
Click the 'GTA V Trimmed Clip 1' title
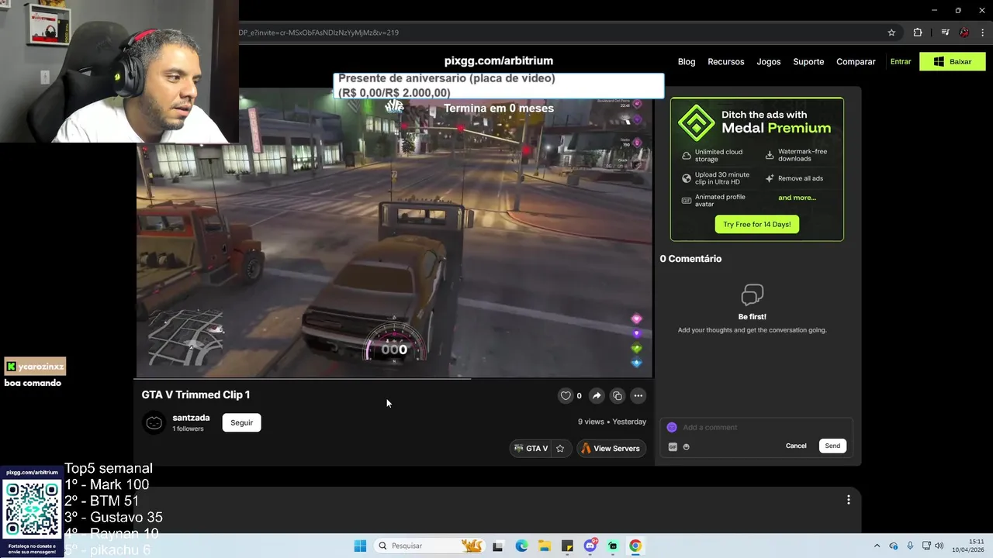pos(195,394)
